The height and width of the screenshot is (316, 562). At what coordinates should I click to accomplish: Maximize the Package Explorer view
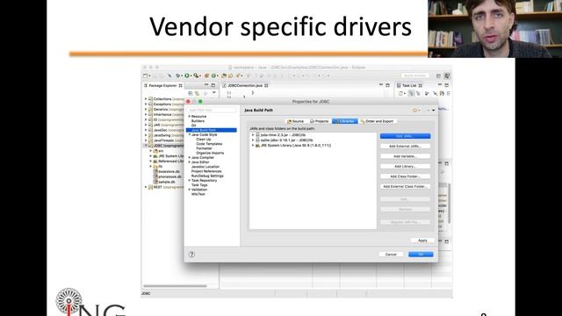[213, 85]
